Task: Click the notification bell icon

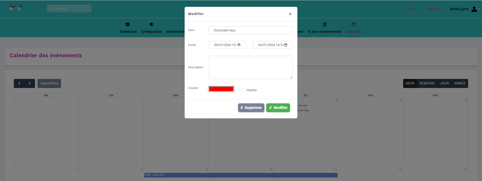Action: pos(11,9)
